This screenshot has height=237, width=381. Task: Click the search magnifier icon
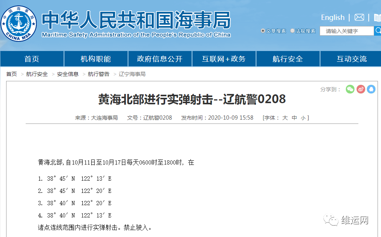click(x=378, y=31)
